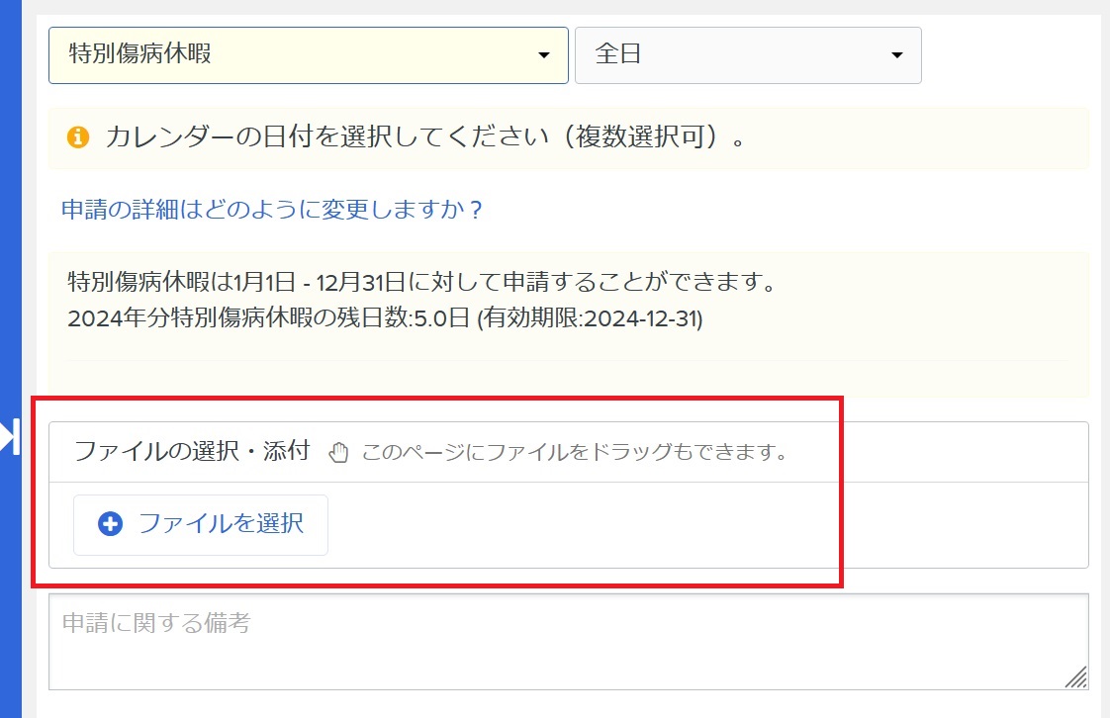The image size is (1110, 718).
Task: Click the ファイルを選択 button
Action: [x=201, y=524]
